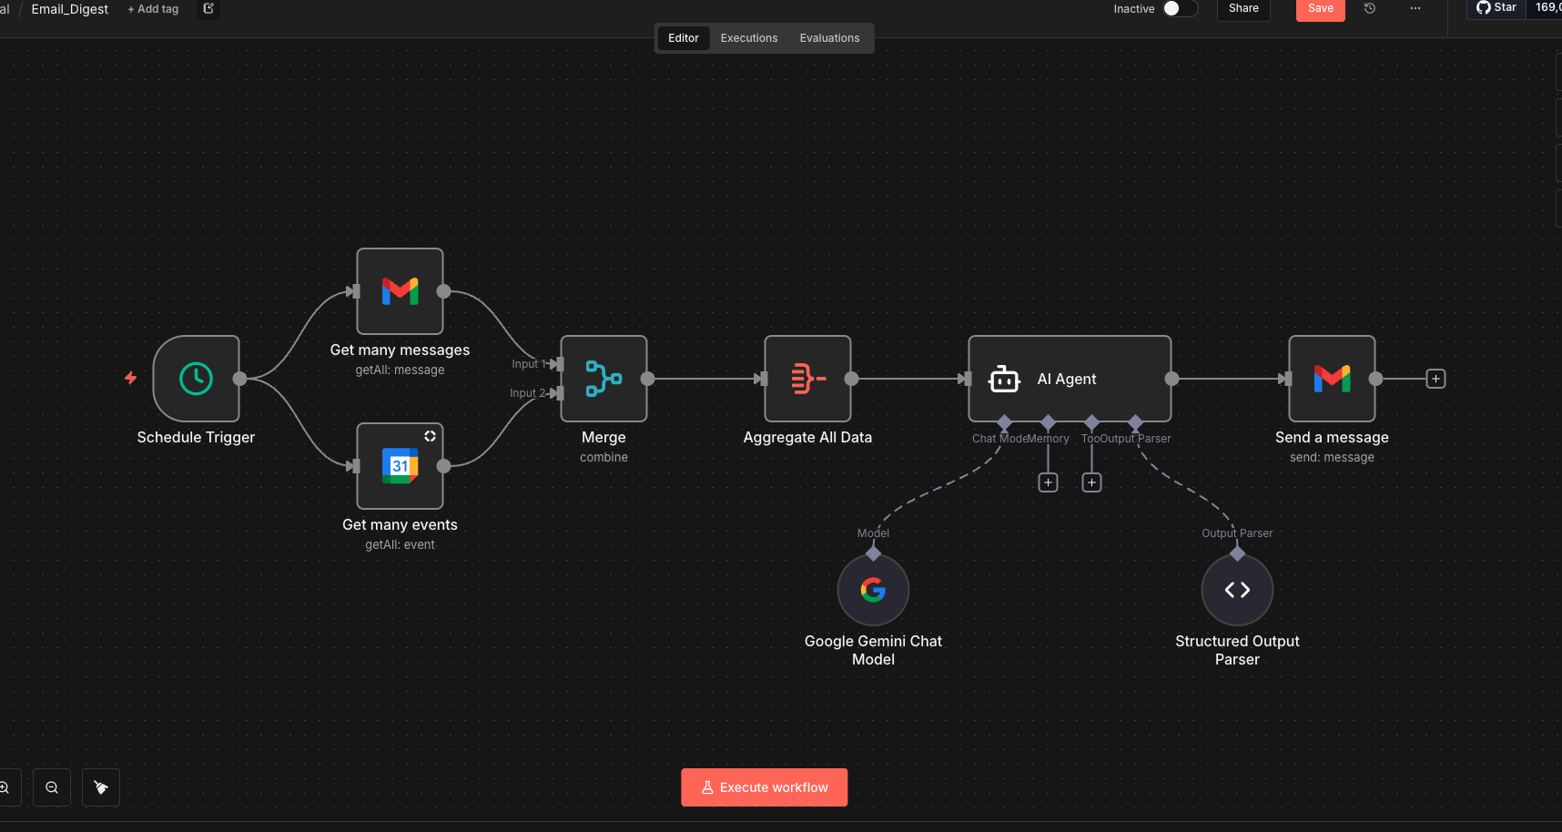Select the AI Agent robot node
The image size is (1562, 832).
(1069, 379)
